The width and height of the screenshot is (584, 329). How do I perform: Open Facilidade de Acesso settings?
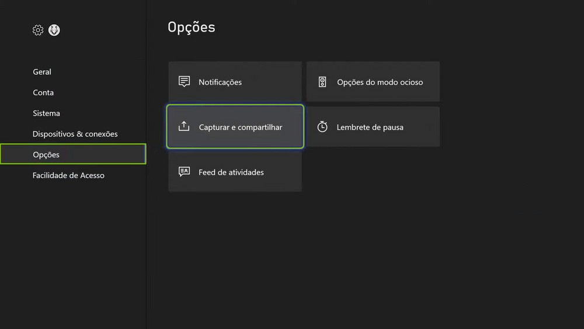coord(68,175)
